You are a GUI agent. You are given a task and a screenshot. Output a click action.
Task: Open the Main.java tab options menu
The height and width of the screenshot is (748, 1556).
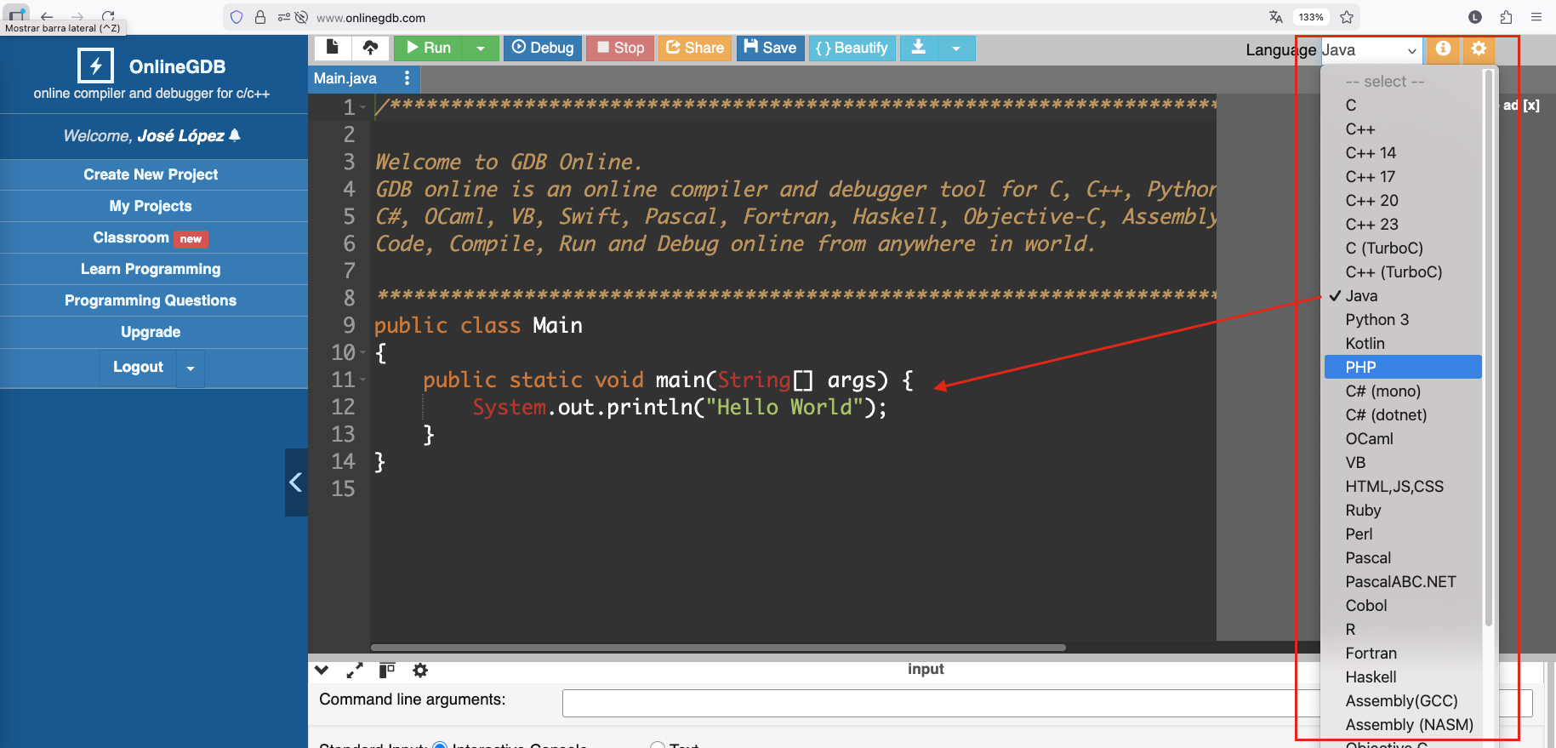[x=407, y=78]
